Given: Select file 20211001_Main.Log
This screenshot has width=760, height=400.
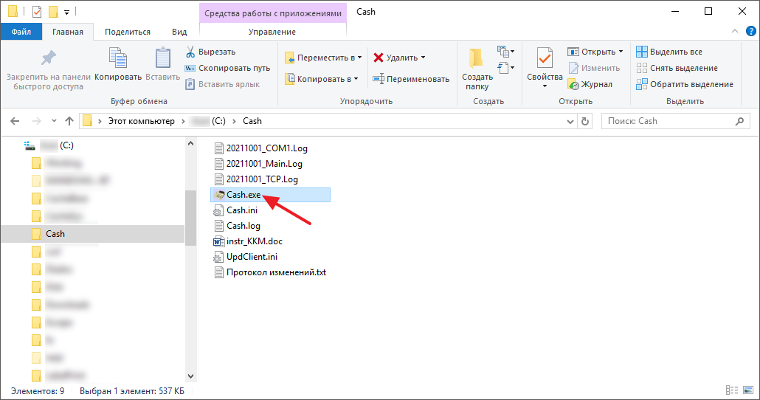Looking at the screenshot, I should click(258, 164).
